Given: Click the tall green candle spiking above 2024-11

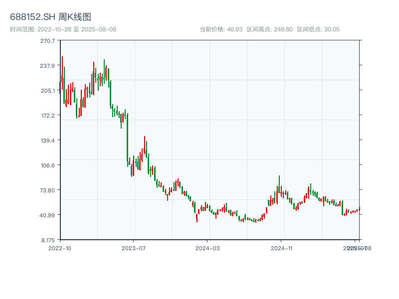Looking at the screenshot, I should (x=279, y=184).
